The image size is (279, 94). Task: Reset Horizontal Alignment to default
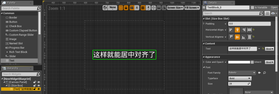pyautogui.click(x=253, y=30)
